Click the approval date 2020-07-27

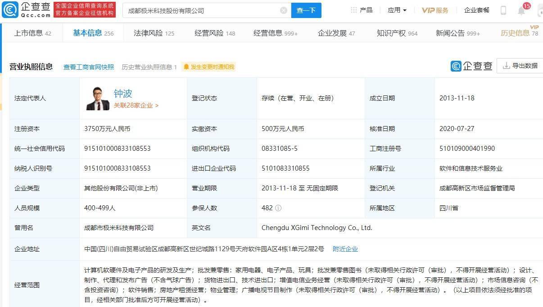coord(457,129)
